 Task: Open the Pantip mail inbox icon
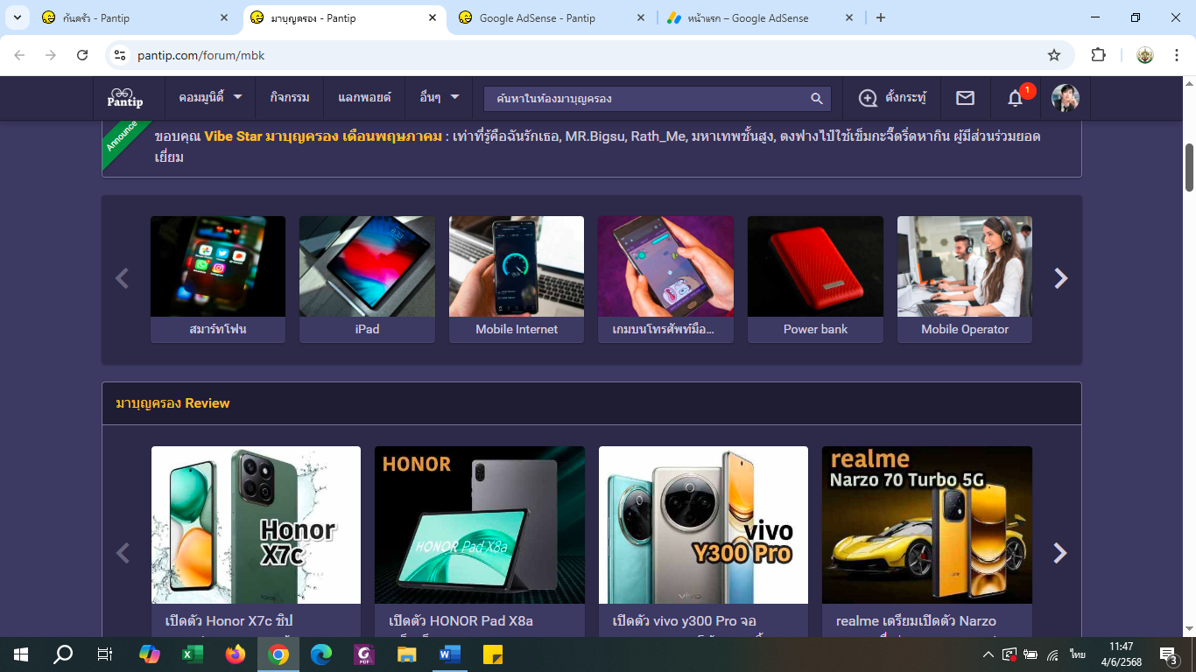click(965, 99)
